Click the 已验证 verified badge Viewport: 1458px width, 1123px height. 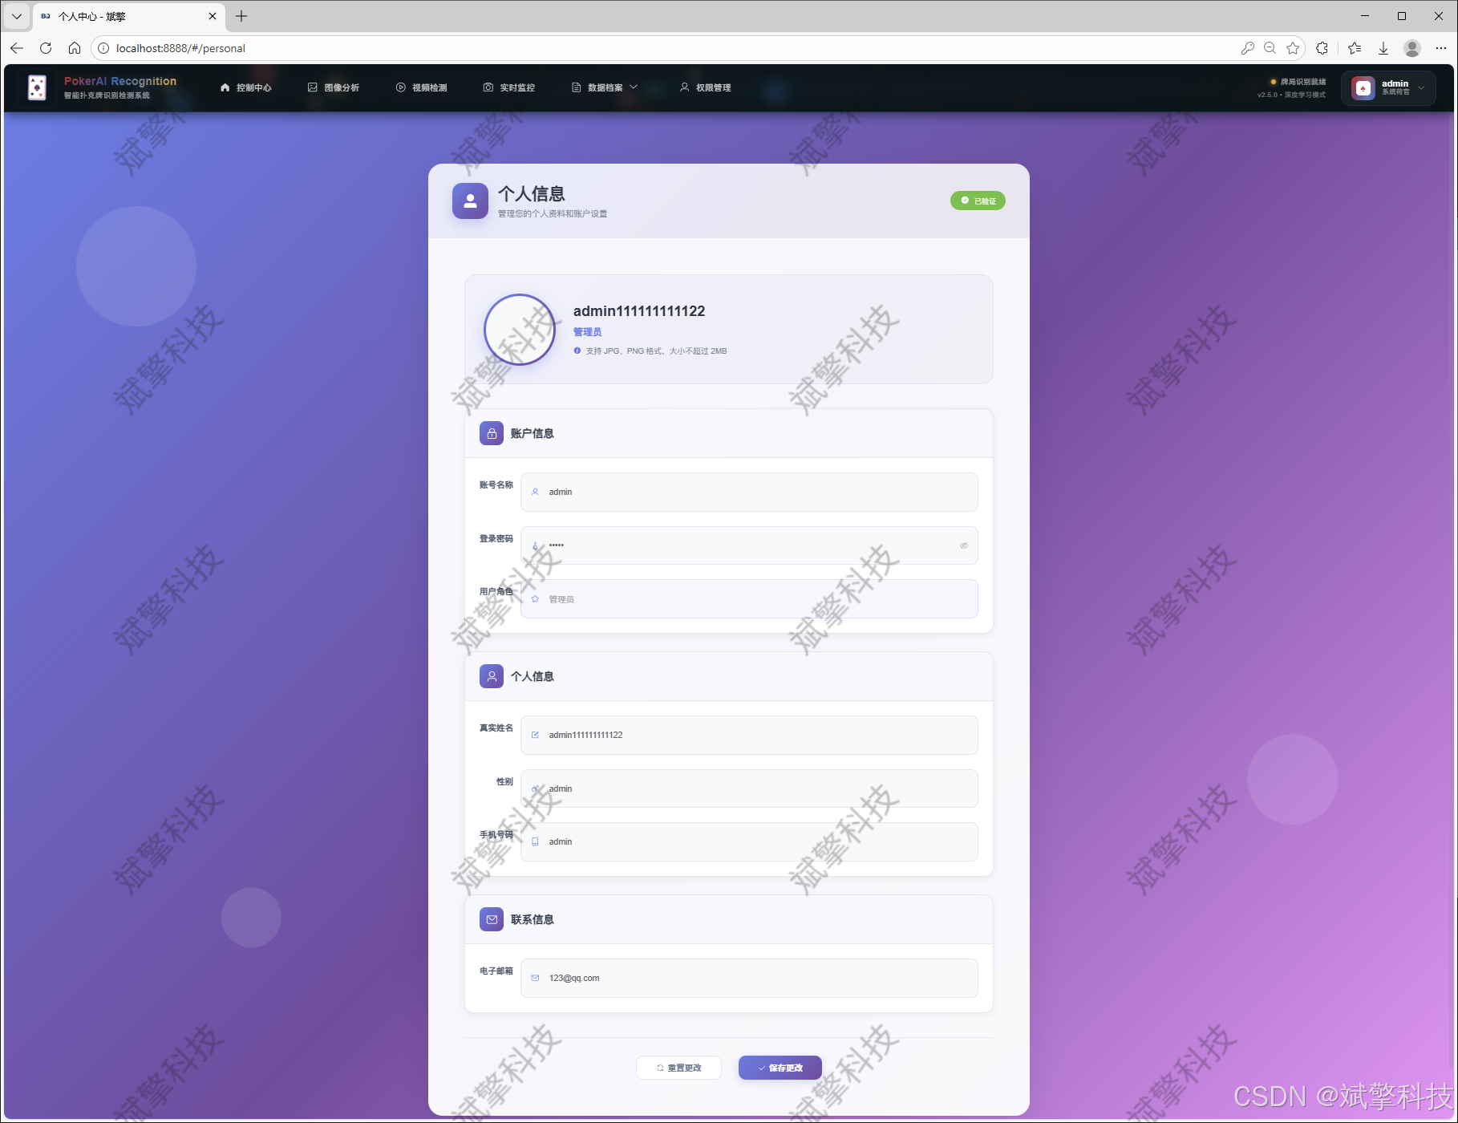978,201
